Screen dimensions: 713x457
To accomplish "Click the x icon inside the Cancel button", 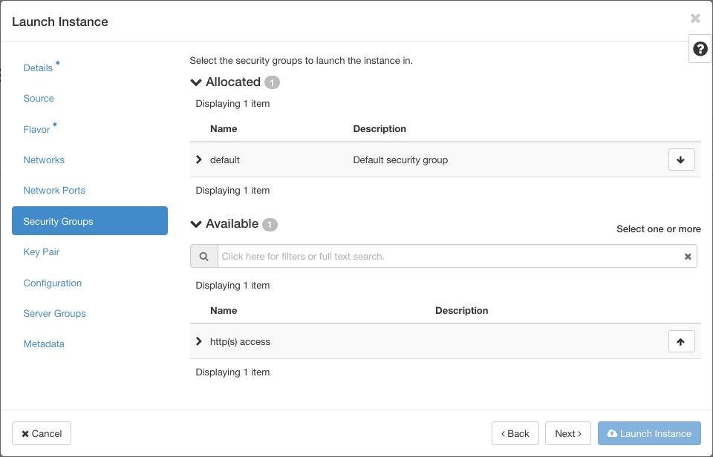I will pos(26,433).
